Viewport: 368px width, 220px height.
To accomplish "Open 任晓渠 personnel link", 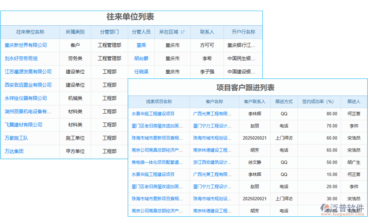I will point(141,72).
